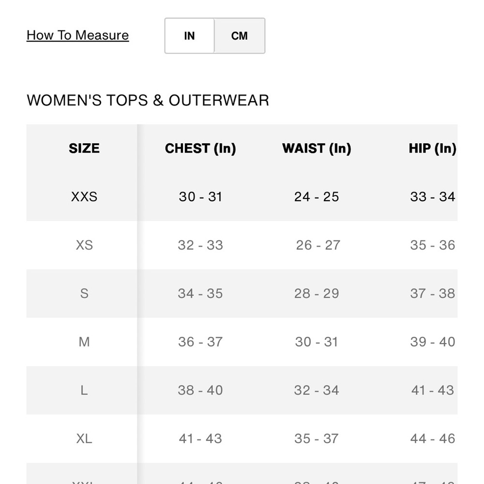Select the M size row label
This screenshot has height=484, width=484.
pyautogui.click(x=84, y=342)
